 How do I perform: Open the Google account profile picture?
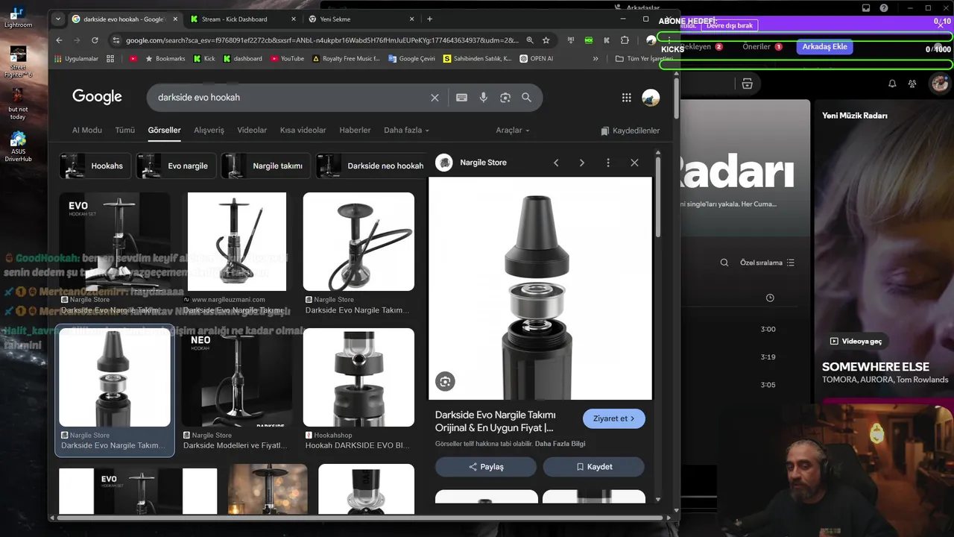tap(651, 97)
